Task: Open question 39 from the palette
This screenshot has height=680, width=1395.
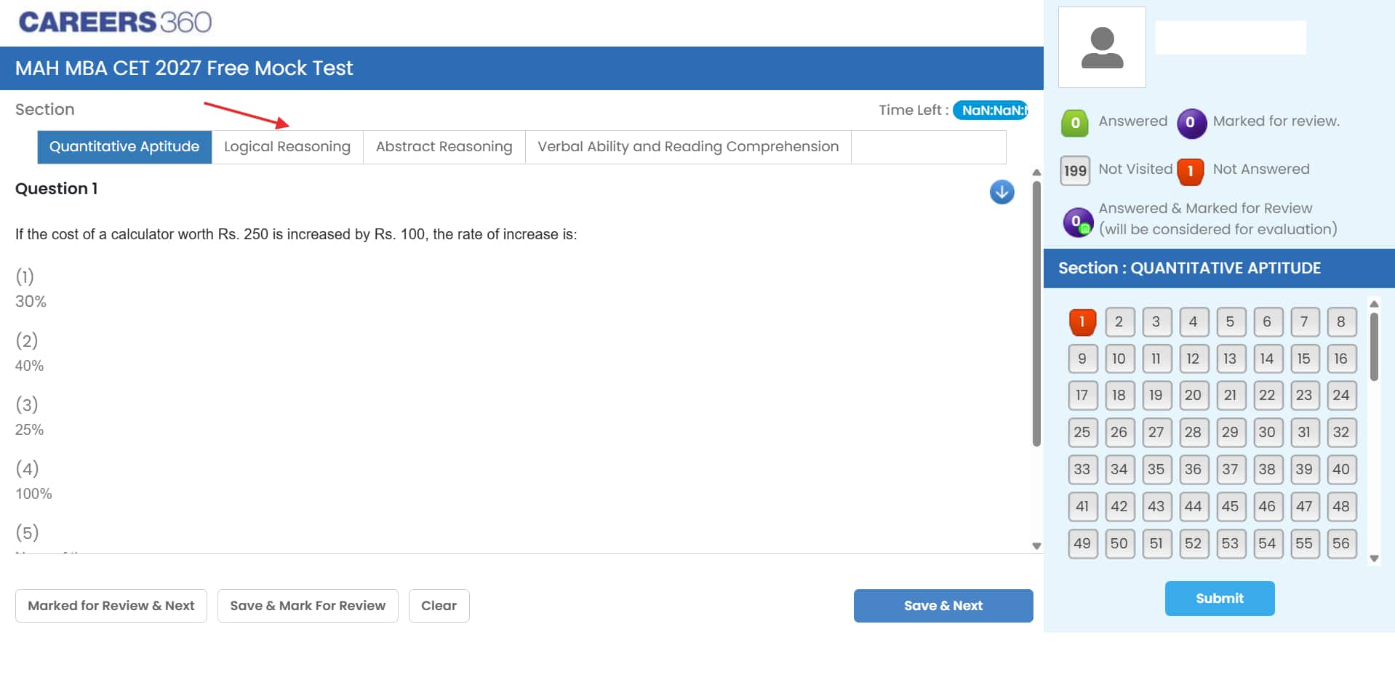Action: click(1304, 469)
